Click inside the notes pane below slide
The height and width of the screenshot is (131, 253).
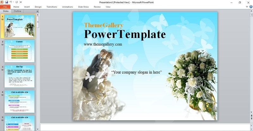point(145,127)
